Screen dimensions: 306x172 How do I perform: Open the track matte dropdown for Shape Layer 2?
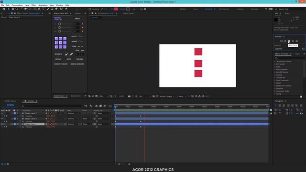87,118
